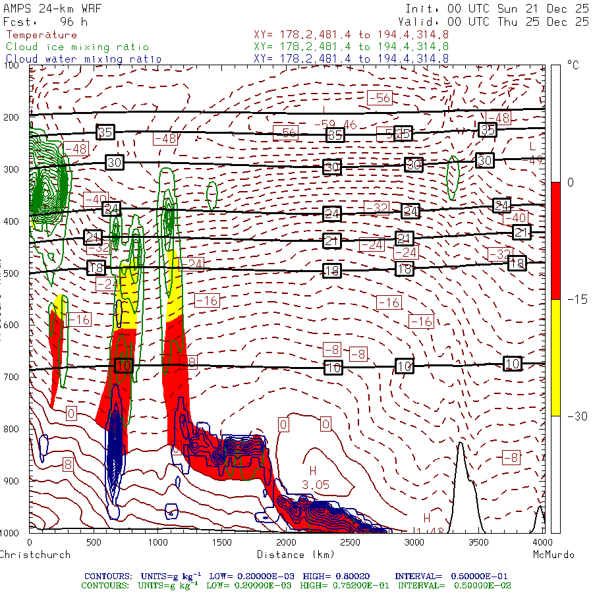
Task: Click the '2500' distance tick label
Action: [x=350, y=542]
